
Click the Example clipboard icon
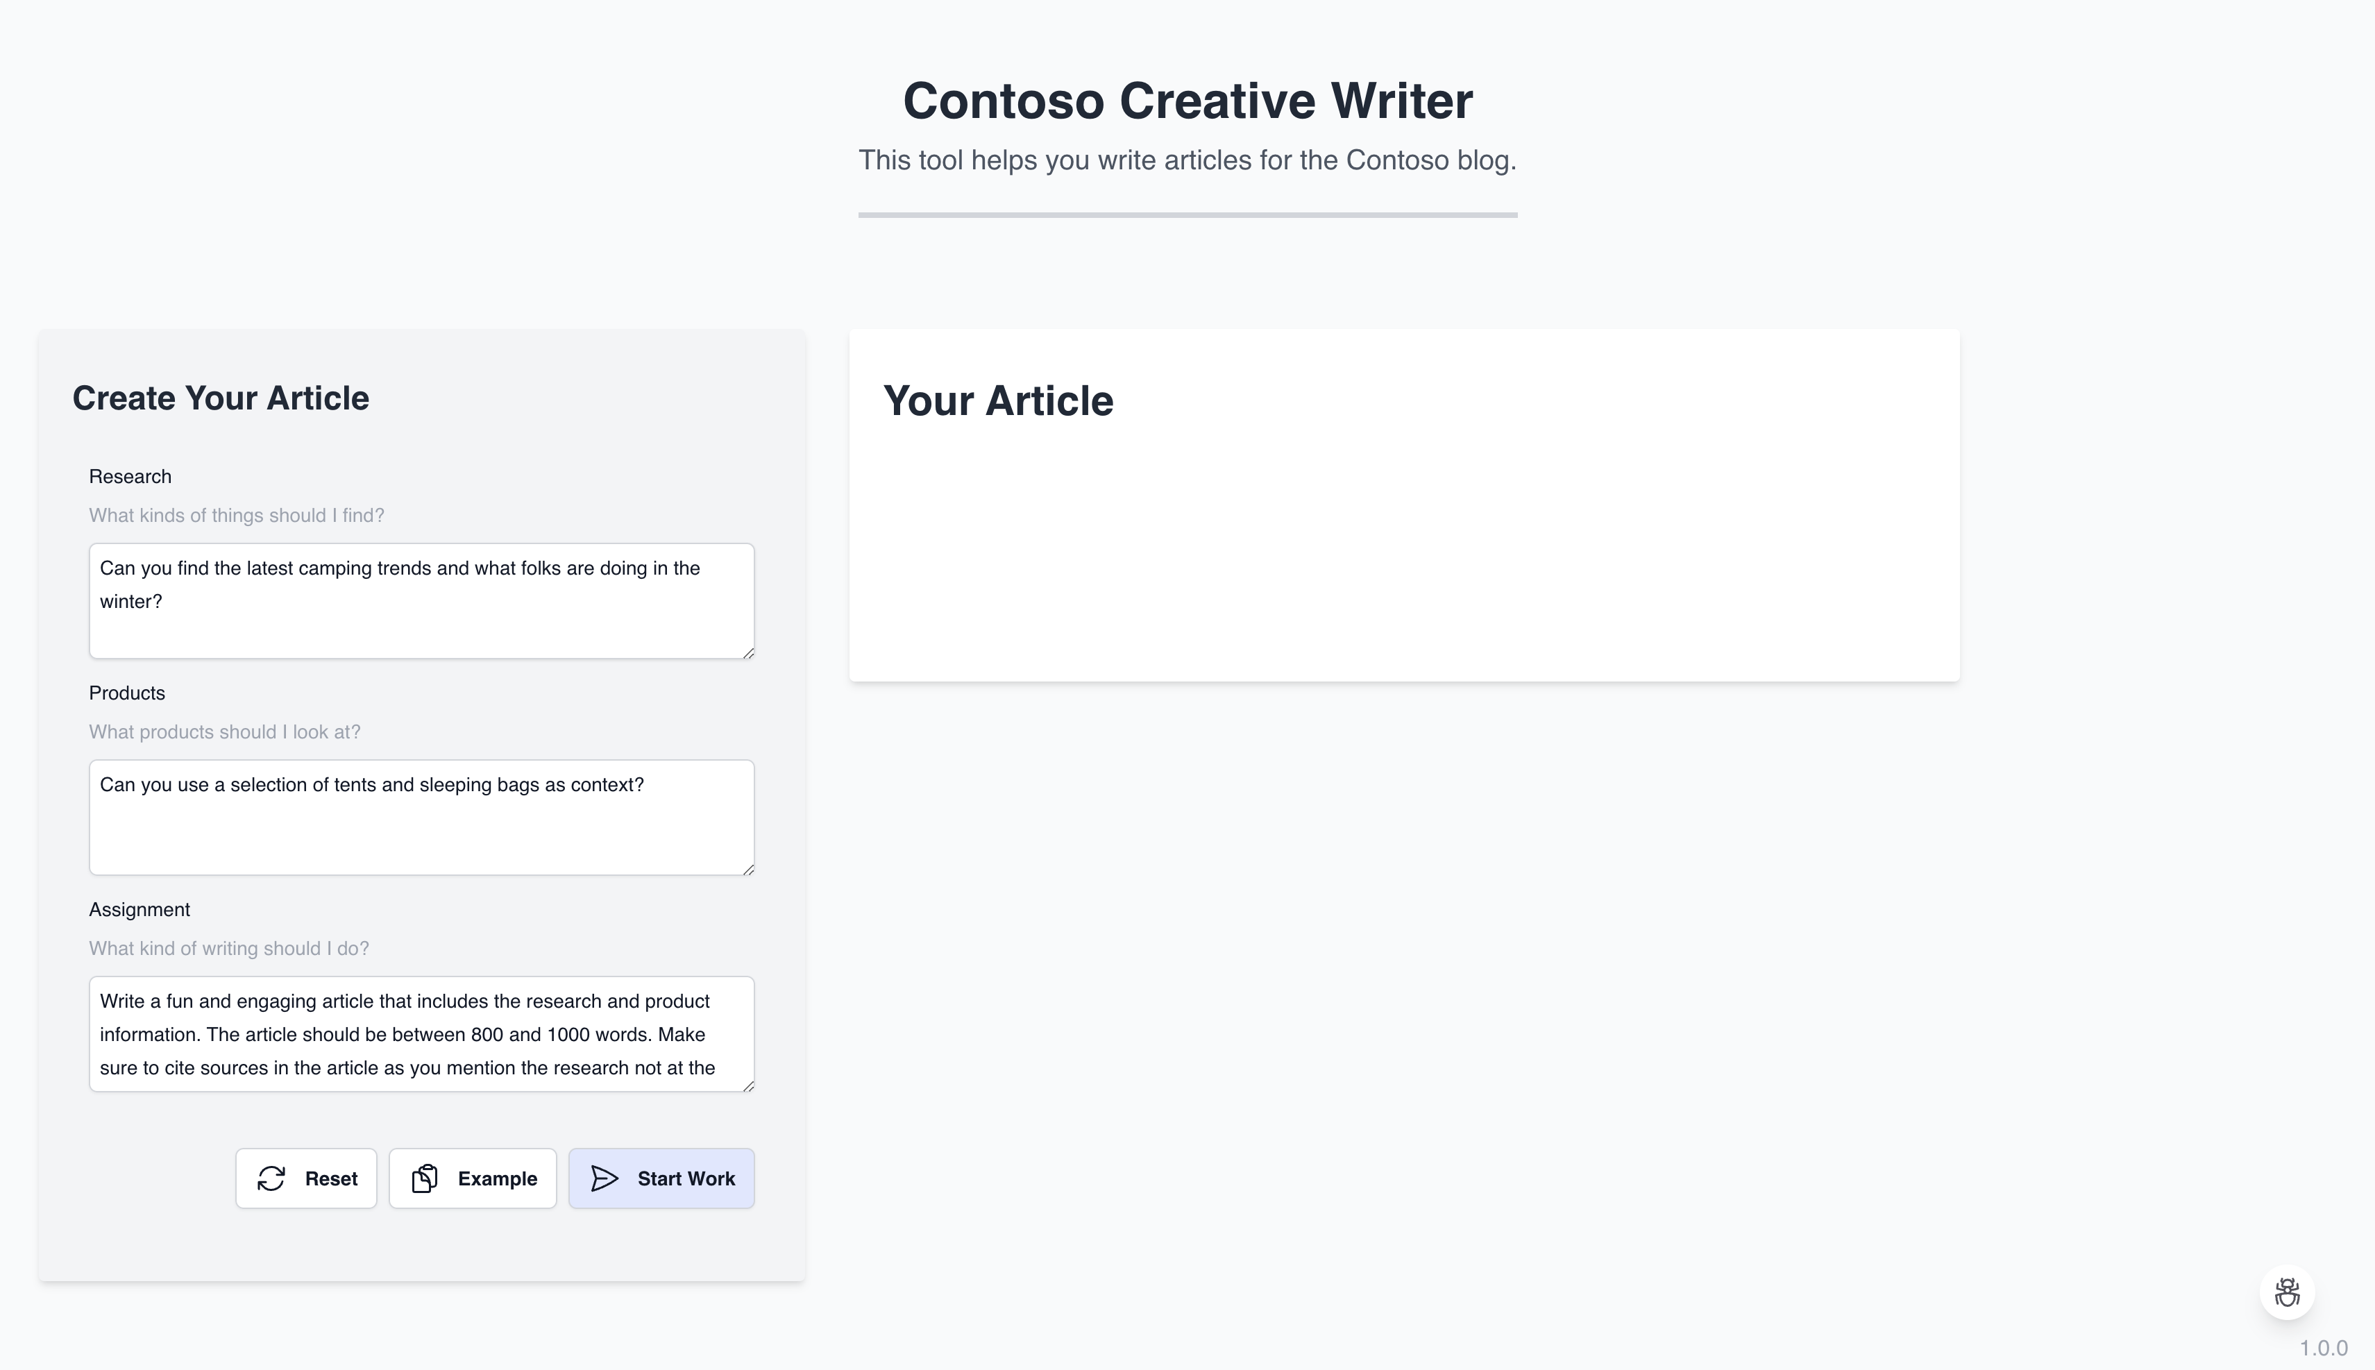tap(424, 1178)
